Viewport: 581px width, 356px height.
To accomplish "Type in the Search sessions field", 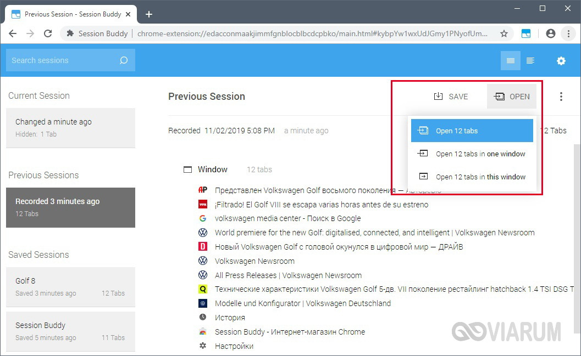I will click(60, 60).
